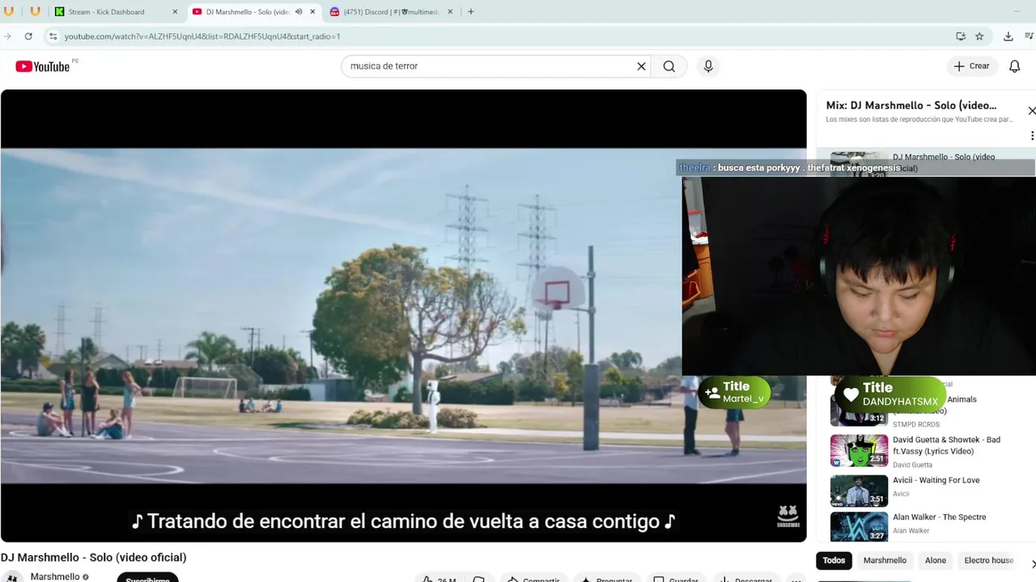The width and height of the screenshot is (1036, 582).
Task: Click the Mix: DJ Marshmello playlist title
Action: tap(911, 106)
